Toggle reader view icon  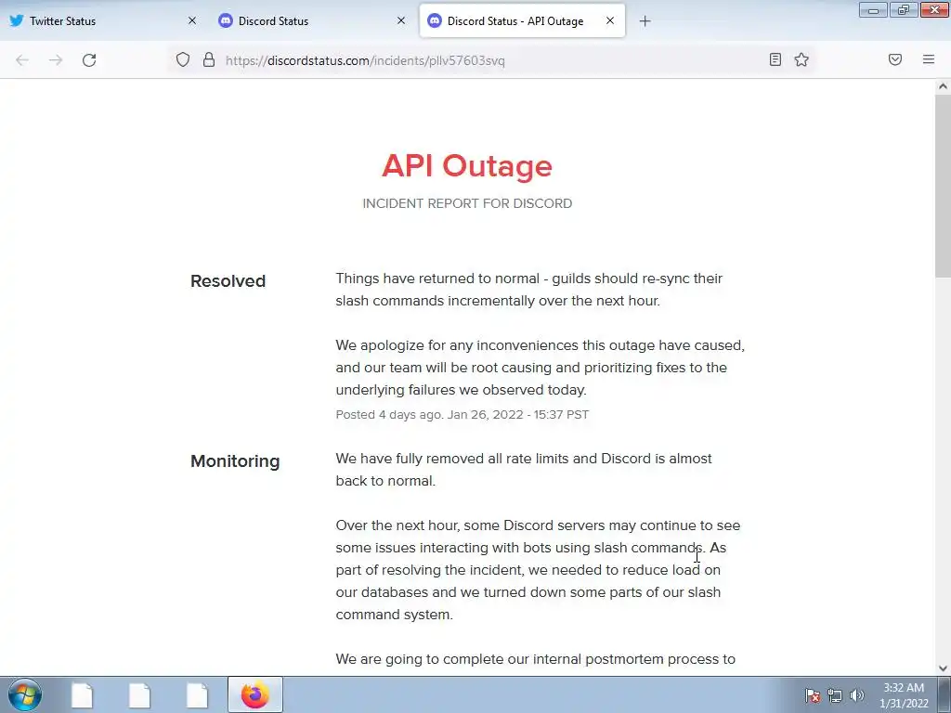point(775,59)
